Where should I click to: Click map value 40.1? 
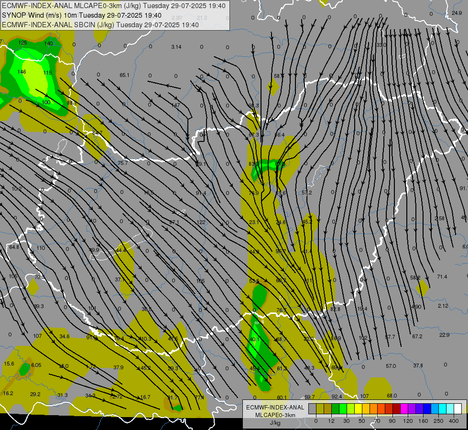(x=255, y=339)
